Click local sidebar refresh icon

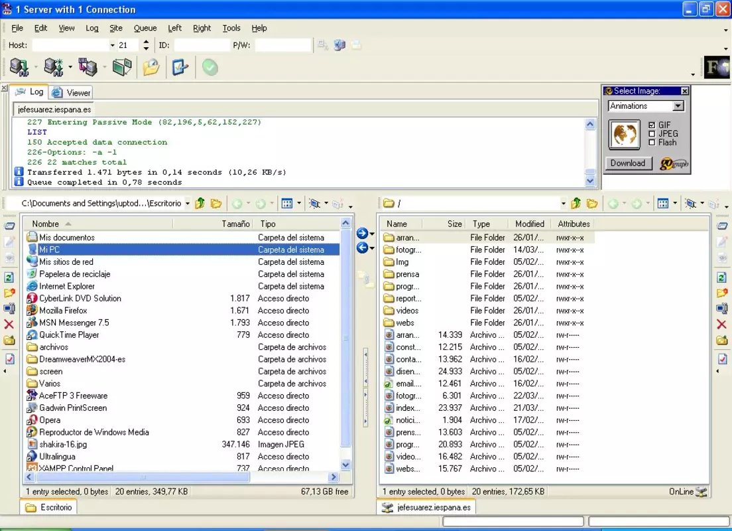[x=9, y=277]
